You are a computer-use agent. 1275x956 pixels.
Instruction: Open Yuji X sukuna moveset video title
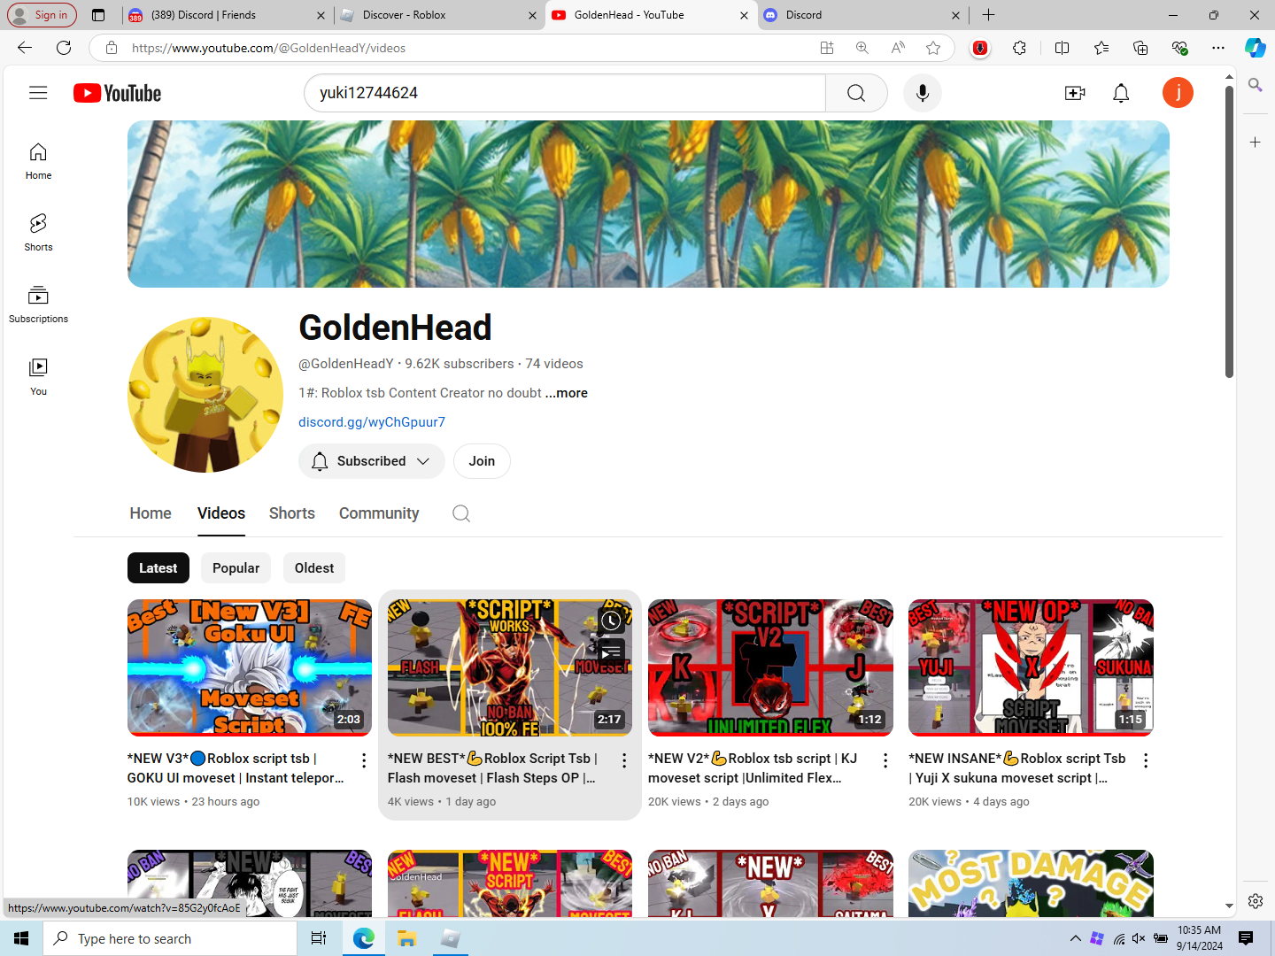1016,768
